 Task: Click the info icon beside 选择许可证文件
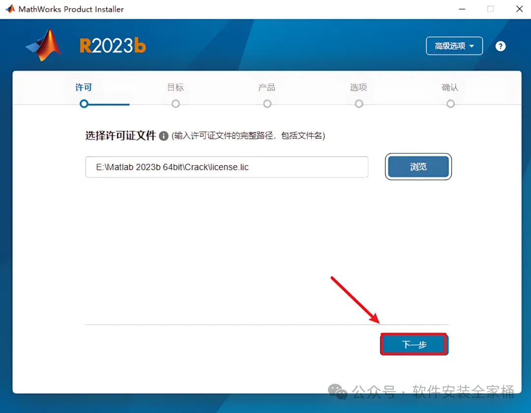[164, 136]
